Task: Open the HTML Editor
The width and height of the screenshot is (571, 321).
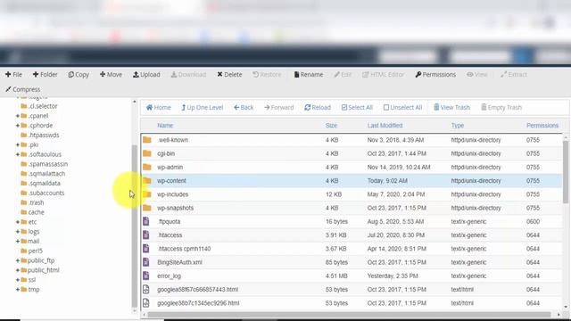Action: tap(383, 75)
